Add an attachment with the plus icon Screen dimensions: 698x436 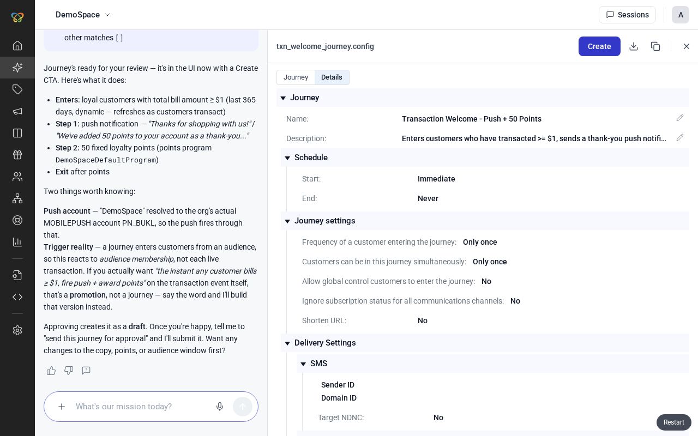pos(62,407)
